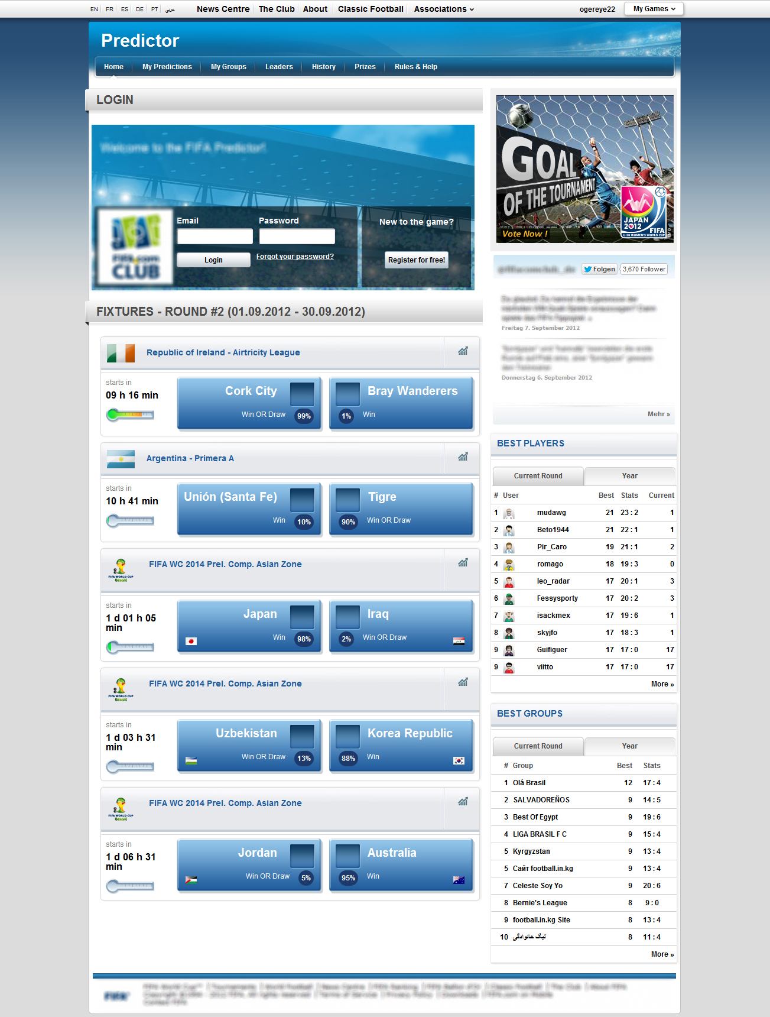Click the Password input field
Image resolution: width=770 pixels, height=1017 pixels.
tap(297, 237)
